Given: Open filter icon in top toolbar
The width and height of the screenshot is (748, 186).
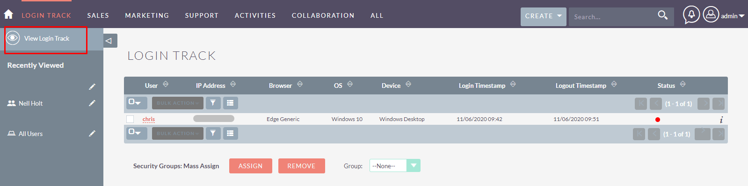Looking at the screenshot, I should [213, 103].
